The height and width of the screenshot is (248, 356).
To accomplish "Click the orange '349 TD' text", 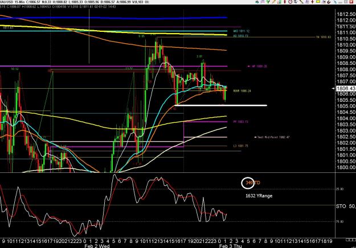I will (x=253, y=183).
